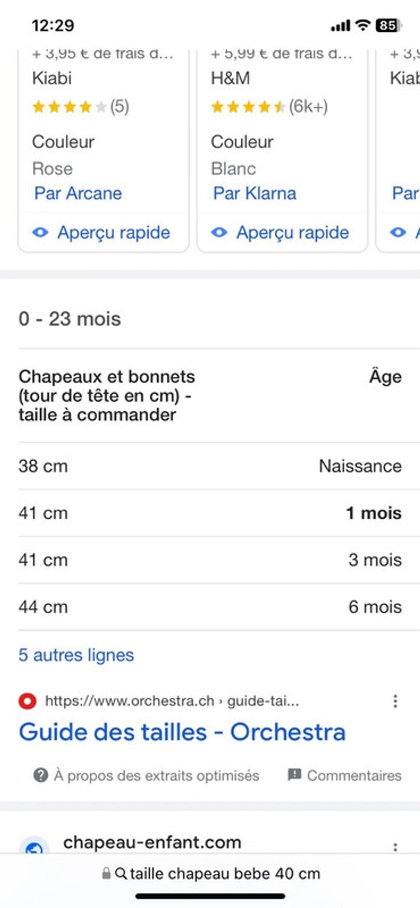Open "Aperçu rapide" for the Kiabi product
The height and width of the screenshot is (908, 420).
[113, 233]
